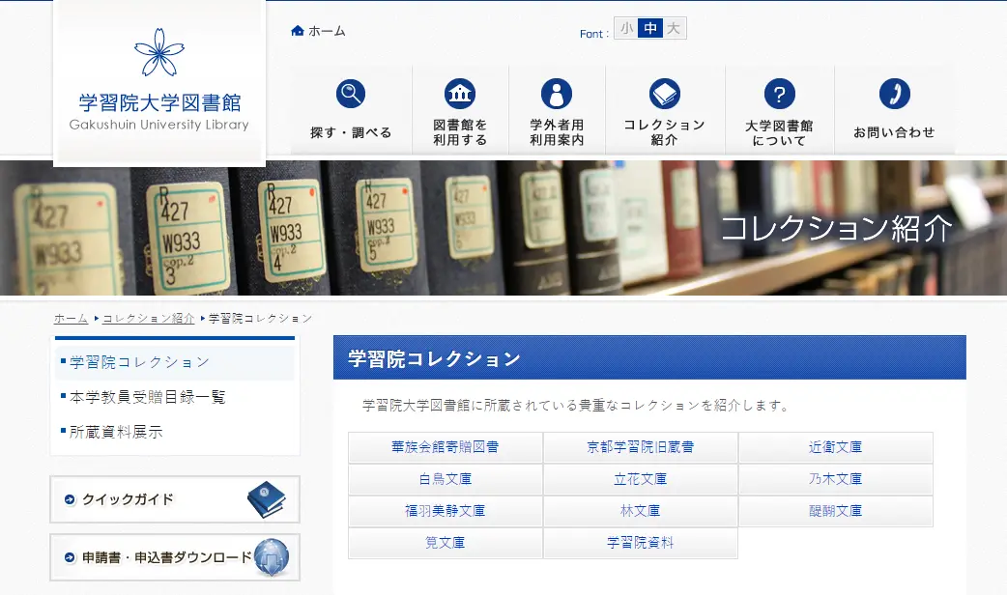Click the globe download icon
The height and width of the screenshot is (595, 1007).
click(272, 557)
